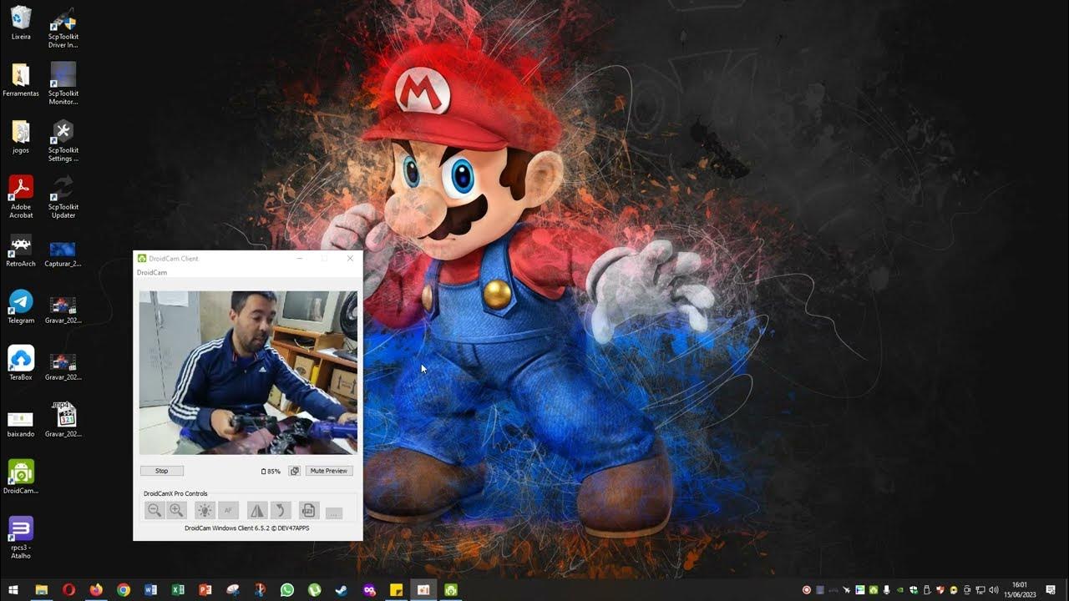Select the ScpToolkit Monitor shortcut
Screen dimensions: 1069x601
[63, 83]
